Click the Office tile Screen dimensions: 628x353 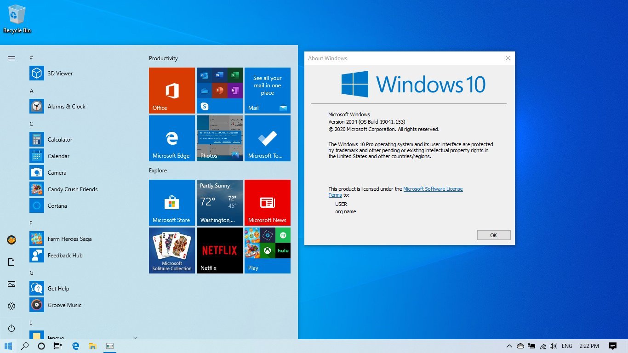pyautogui.click(x=172, y=91)
